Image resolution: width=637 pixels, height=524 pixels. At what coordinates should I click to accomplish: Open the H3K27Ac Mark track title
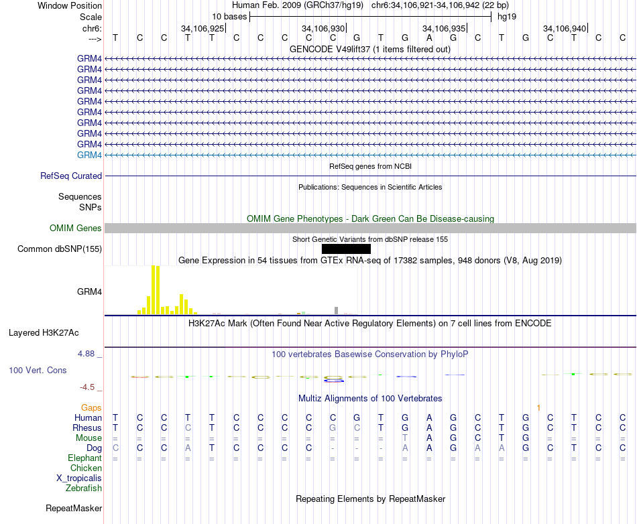tap(370, 324)
